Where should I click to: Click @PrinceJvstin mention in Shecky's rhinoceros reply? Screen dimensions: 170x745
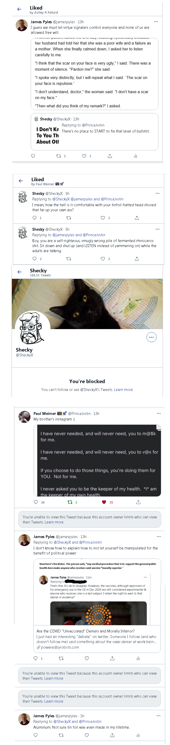click(x=94, y=235)
